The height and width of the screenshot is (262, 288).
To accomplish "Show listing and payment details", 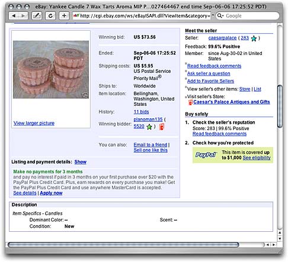I will coord(81,162).
